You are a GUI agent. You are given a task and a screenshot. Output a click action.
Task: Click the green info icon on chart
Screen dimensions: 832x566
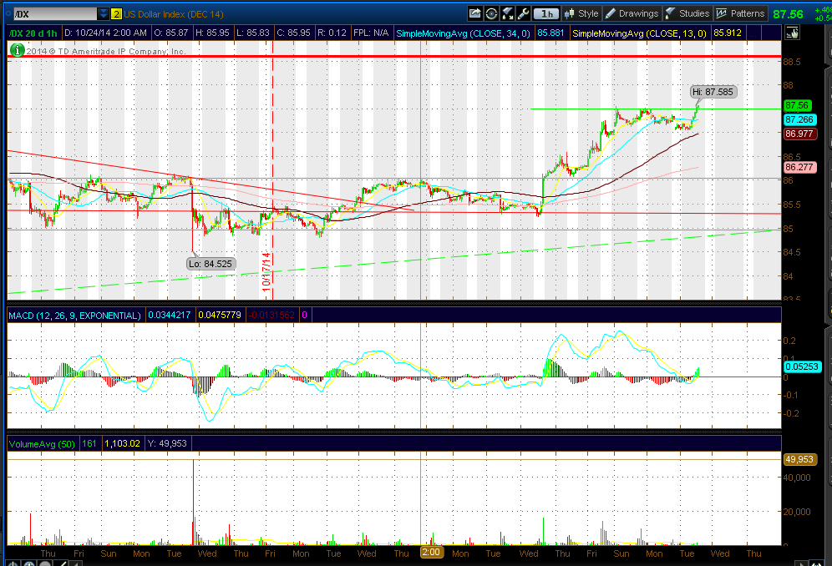click(x=17, y=50)
